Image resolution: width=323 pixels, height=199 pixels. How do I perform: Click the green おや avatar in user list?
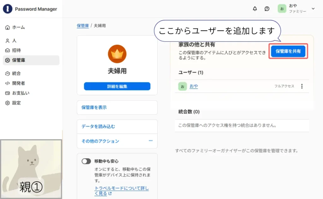coord(182,86)
